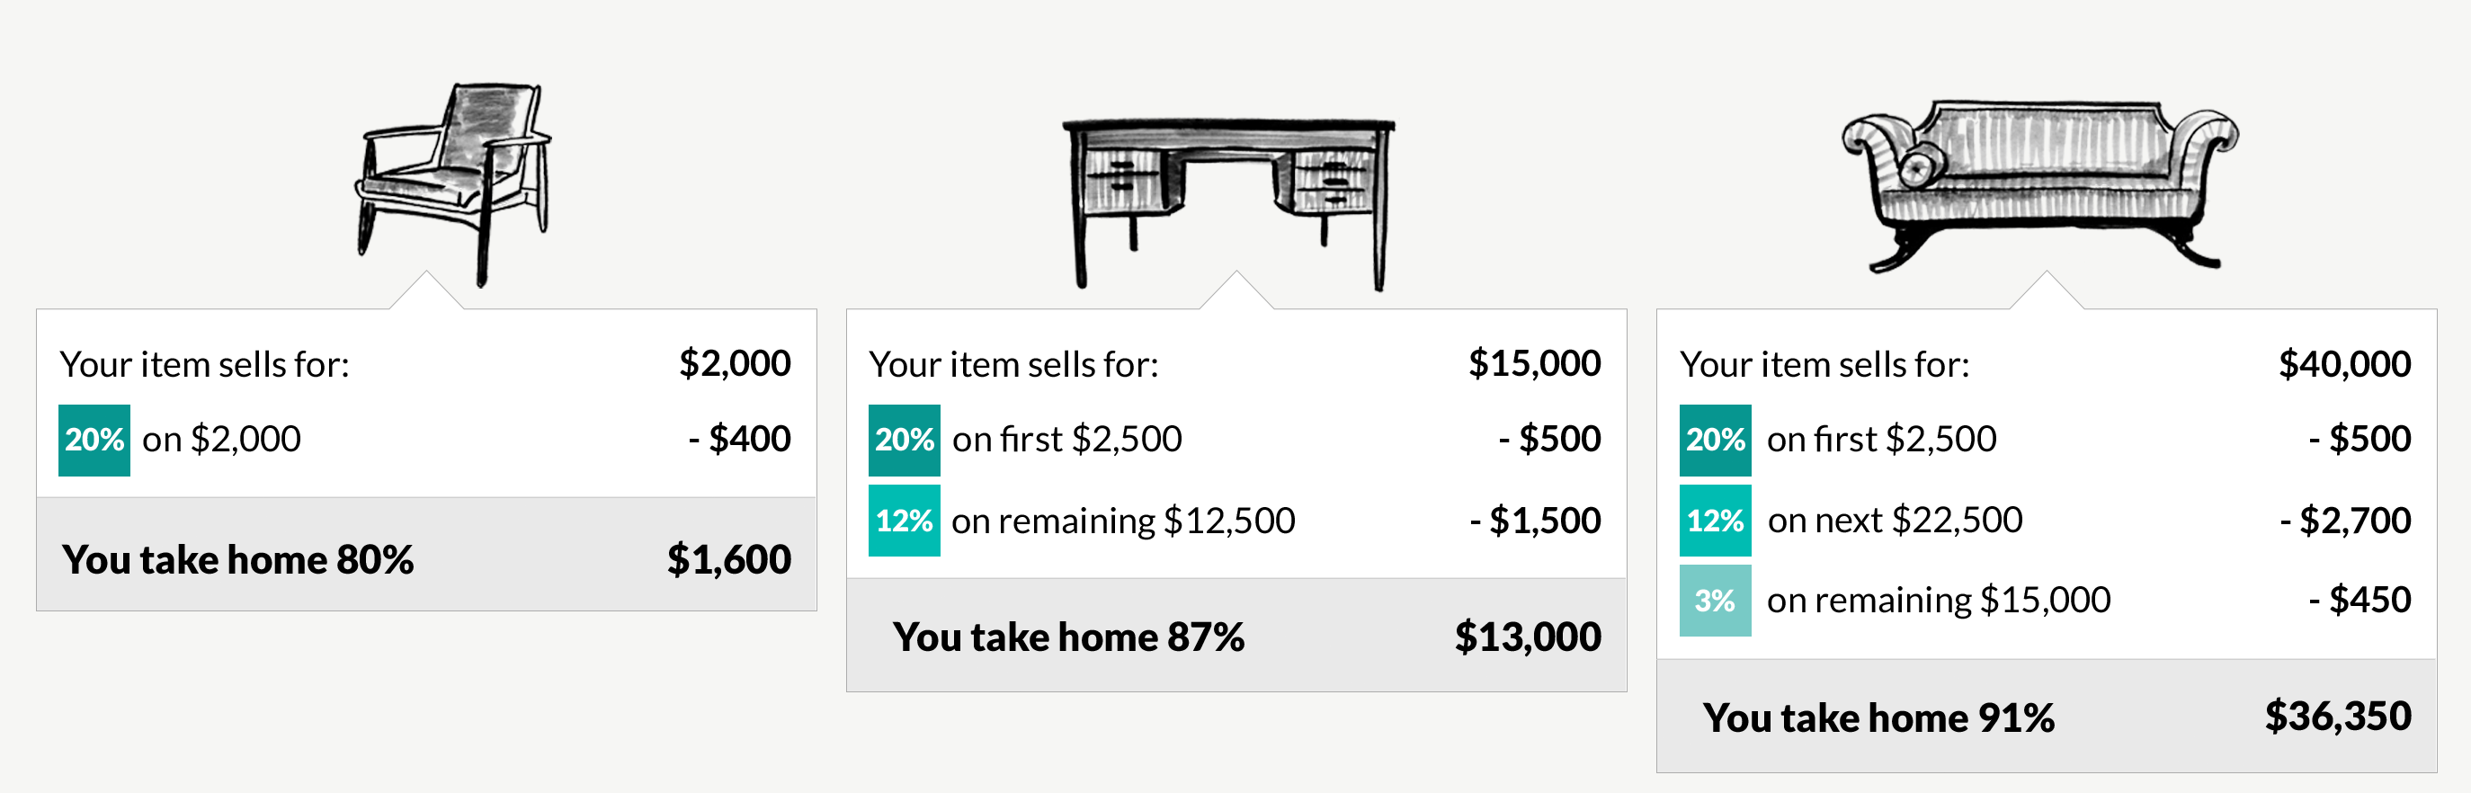Screen dimensions: 2471x793
Task: Click the $1,600 take-home amount
Action: tap(729, 560)
